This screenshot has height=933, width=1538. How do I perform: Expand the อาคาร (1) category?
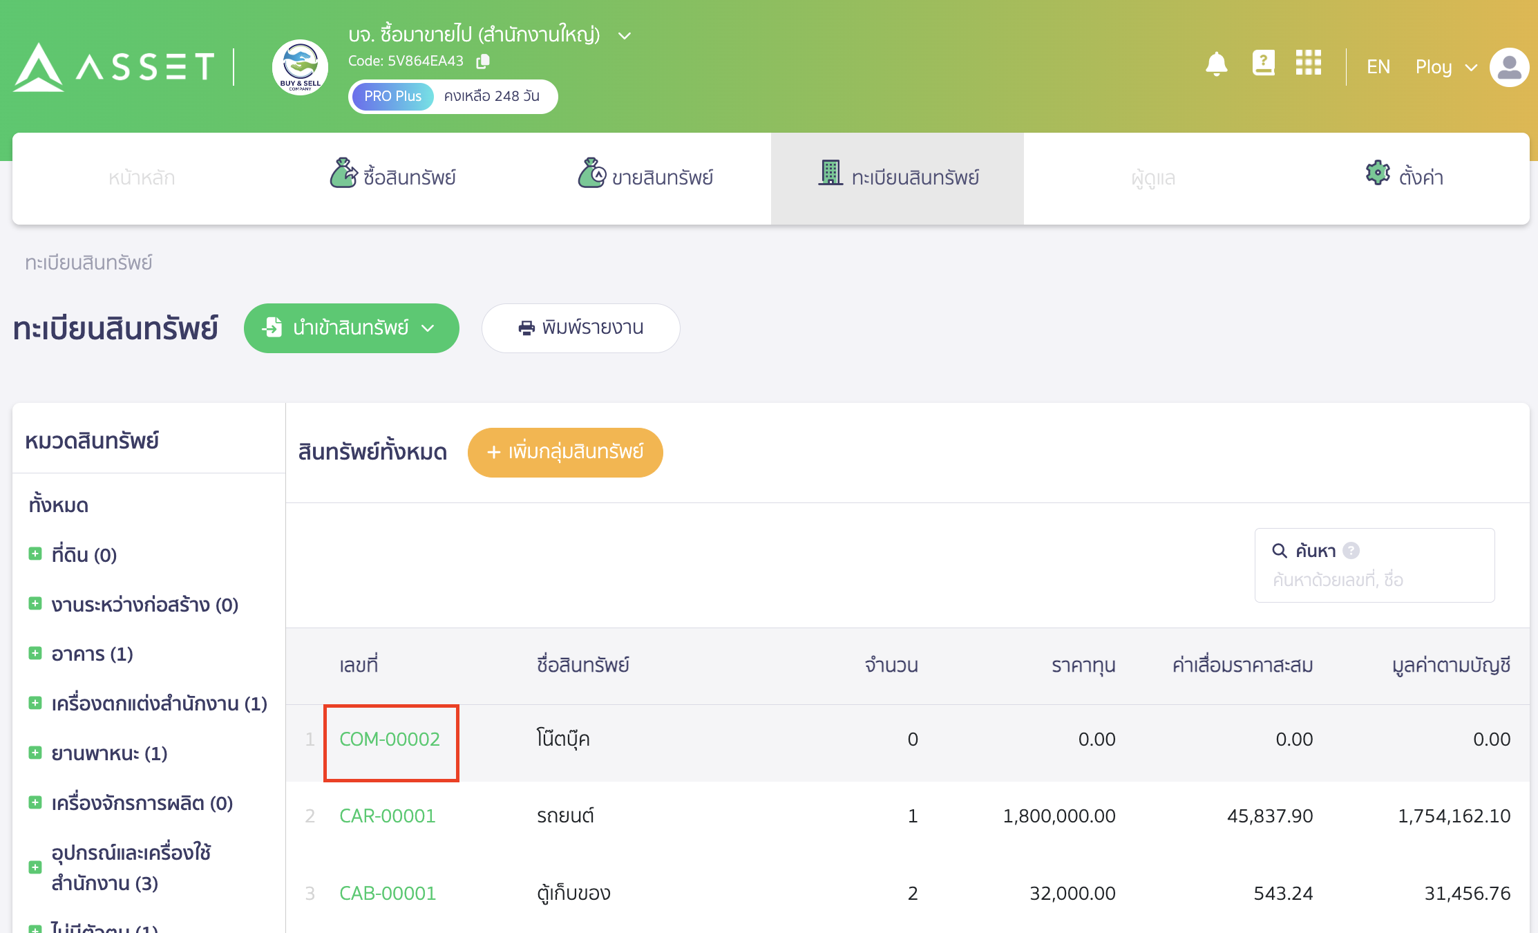35,653
